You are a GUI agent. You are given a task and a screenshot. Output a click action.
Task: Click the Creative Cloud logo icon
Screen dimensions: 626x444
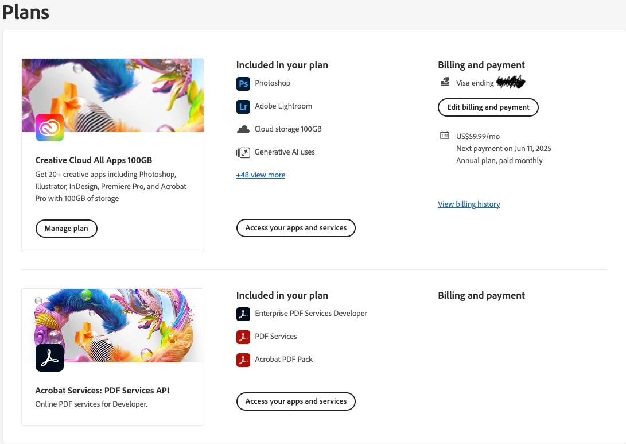49,128
